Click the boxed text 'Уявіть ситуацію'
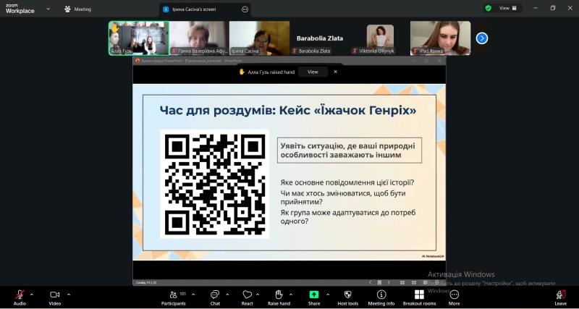The image size is (579, 309). [350, 151]
